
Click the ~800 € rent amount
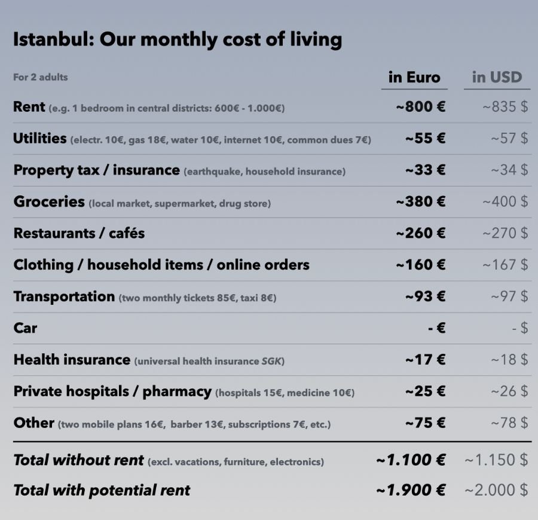click(420, 108)
